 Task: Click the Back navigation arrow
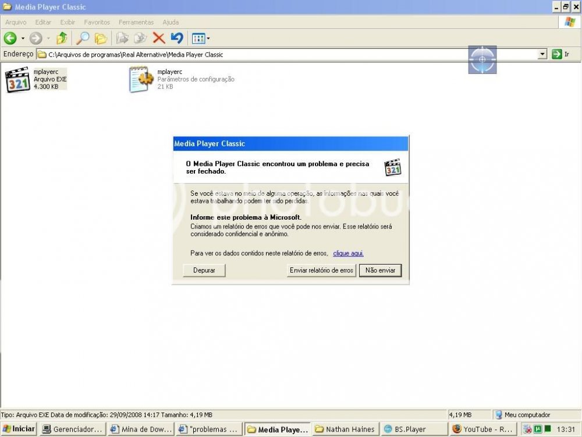(x=10, y=38)
